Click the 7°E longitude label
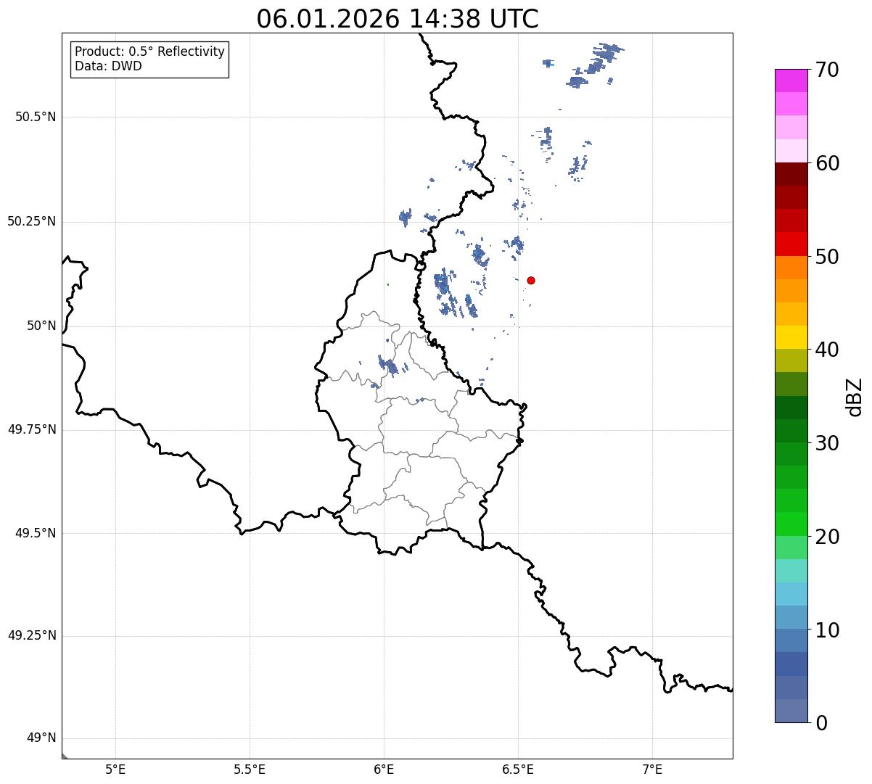The width and height of the screenshot is (872, 784). click(652, 769)
